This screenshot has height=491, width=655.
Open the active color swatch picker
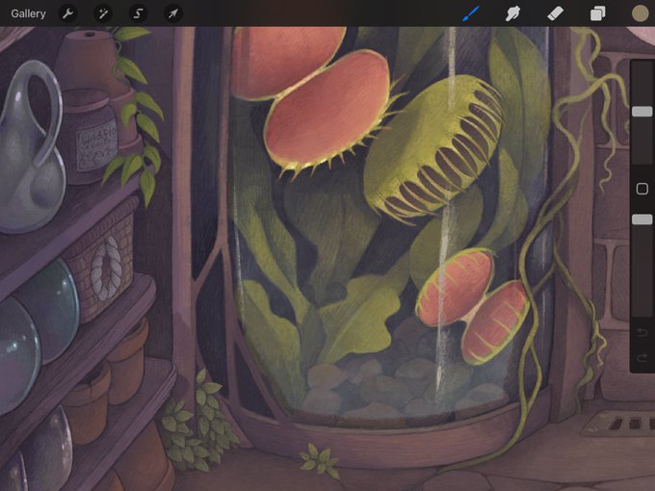(x=640, y=13)
